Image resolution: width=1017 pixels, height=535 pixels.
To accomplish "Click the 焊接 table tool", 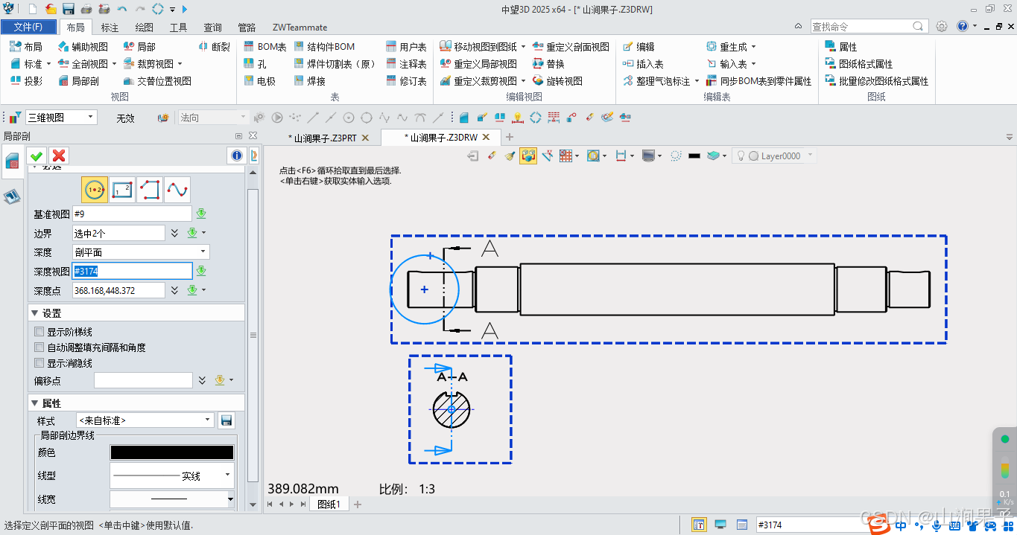I will 309,81.
